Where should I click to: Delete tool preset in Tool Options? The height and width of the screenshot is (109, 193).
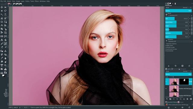[x=182, y=66]
